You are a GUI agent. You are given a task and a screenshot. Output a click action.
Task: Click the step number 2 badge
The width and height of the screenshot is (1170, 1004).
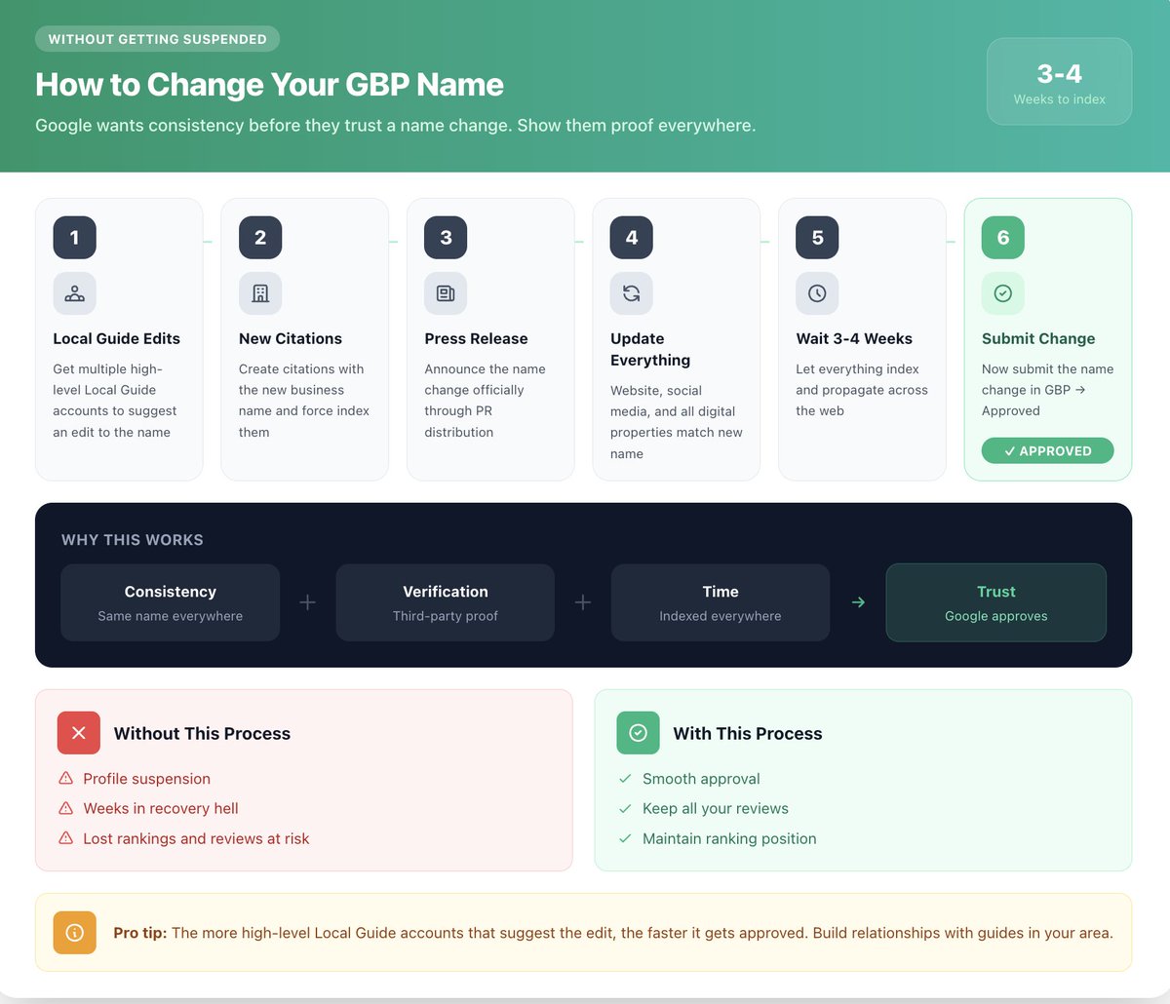pyautogui.click(x=260, y=238)
